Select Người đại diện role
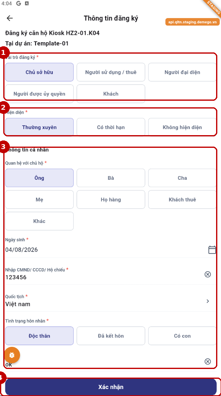 (x=182, y=72)
